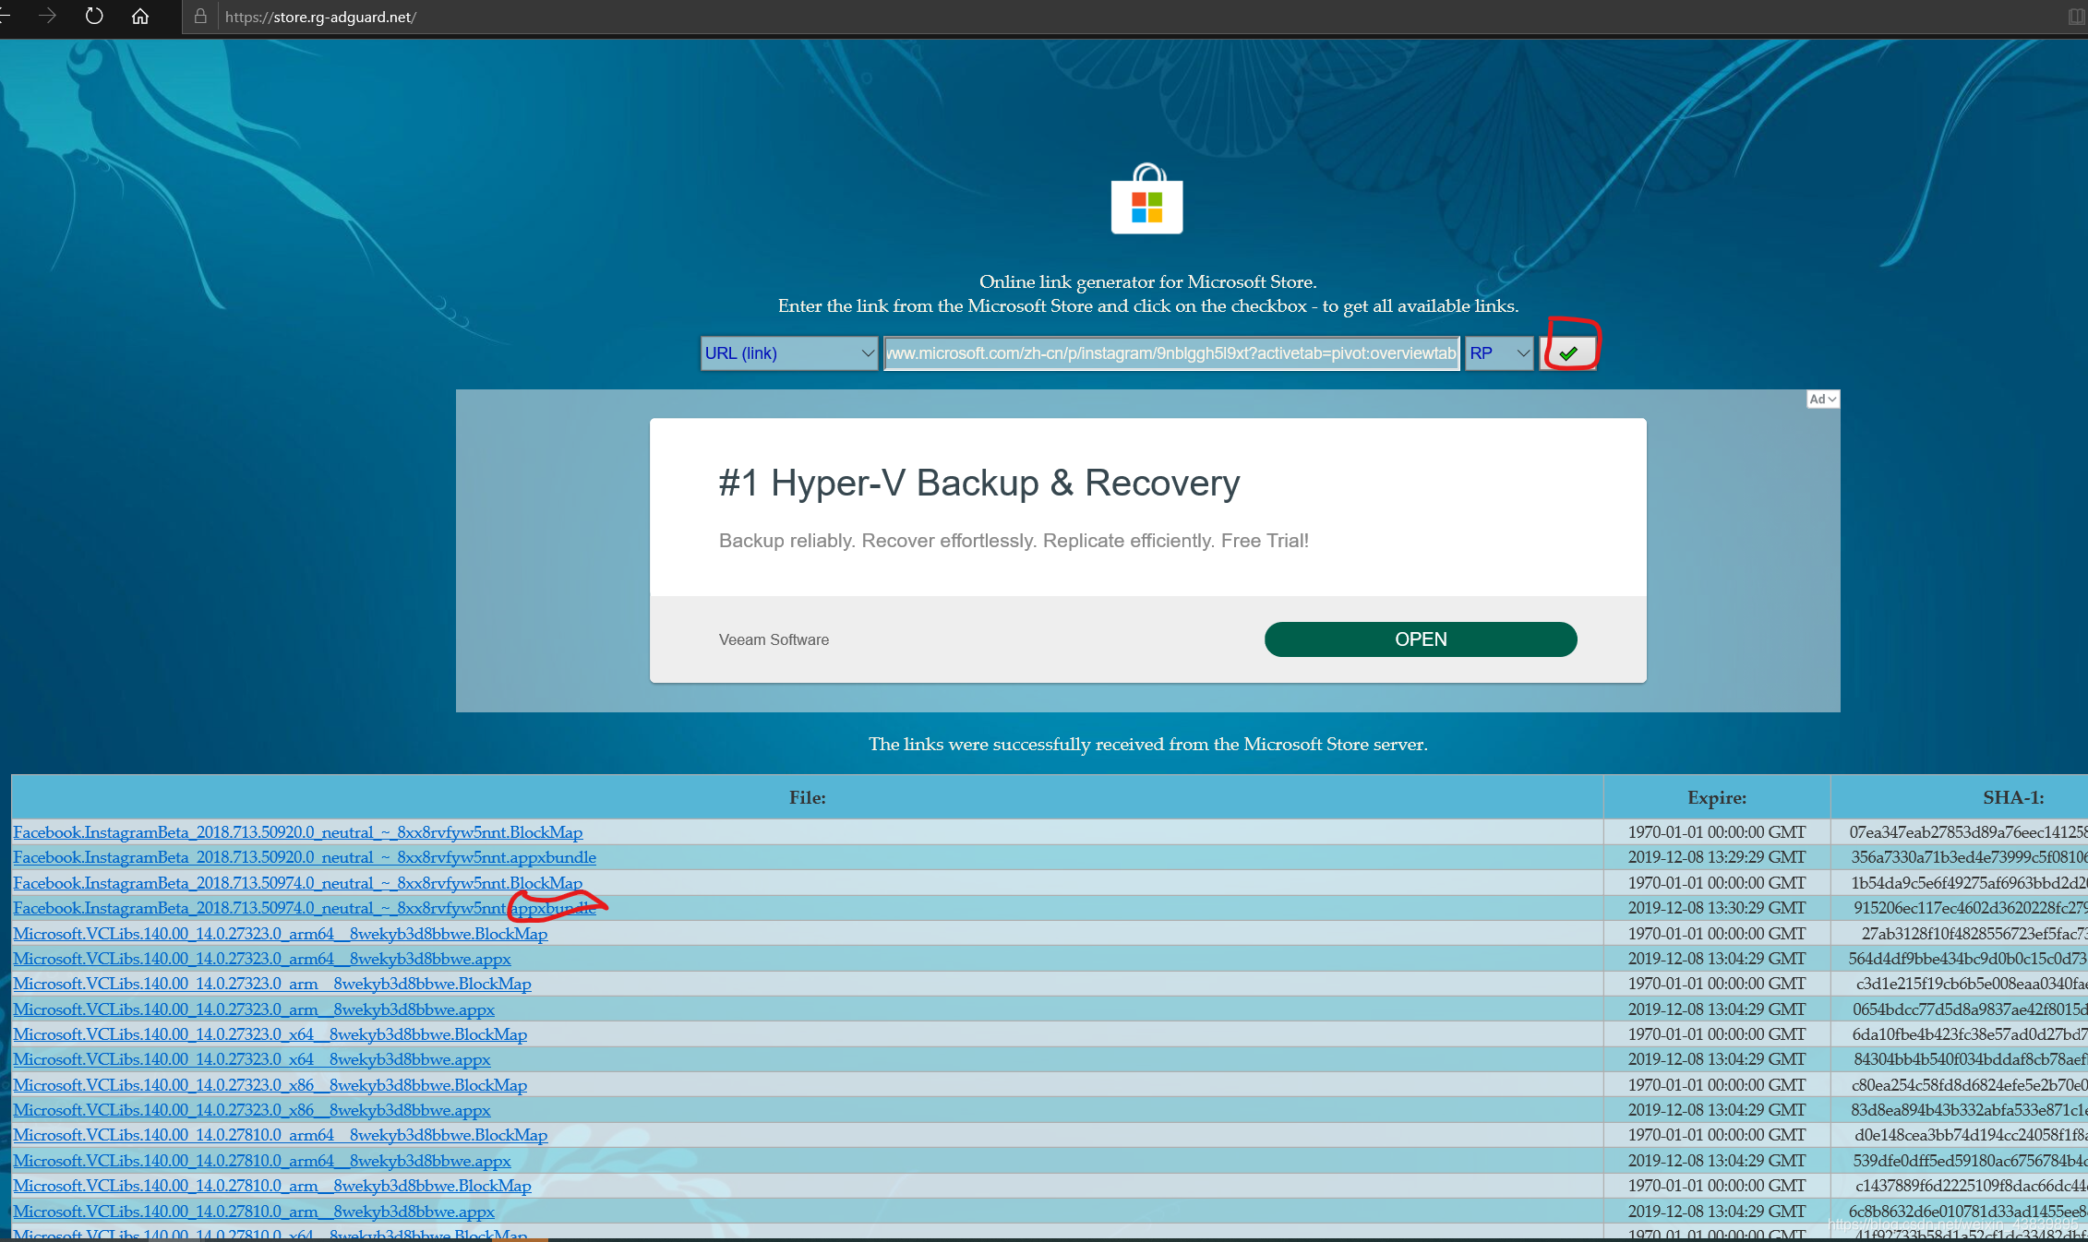Image resolution: width=2088 pixels, height=1242 pixels.
Task: Click the browser home icon
Action: pos(140,17)
